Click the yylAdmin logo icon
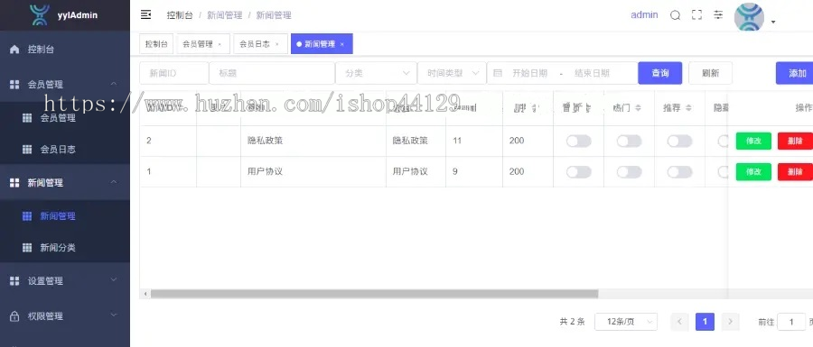Screen dimensions: 813x347 (40, 15)
